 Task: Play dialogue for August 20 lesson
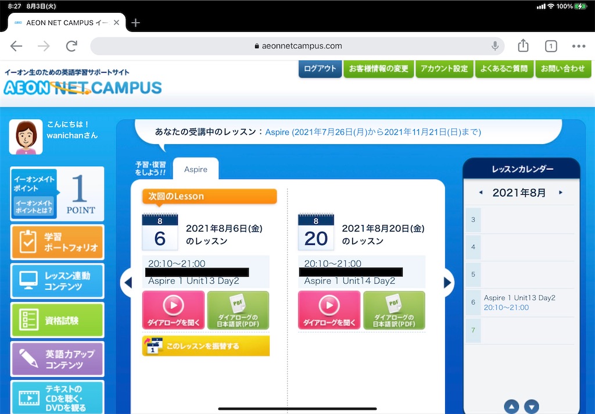(x=329, y=310)
